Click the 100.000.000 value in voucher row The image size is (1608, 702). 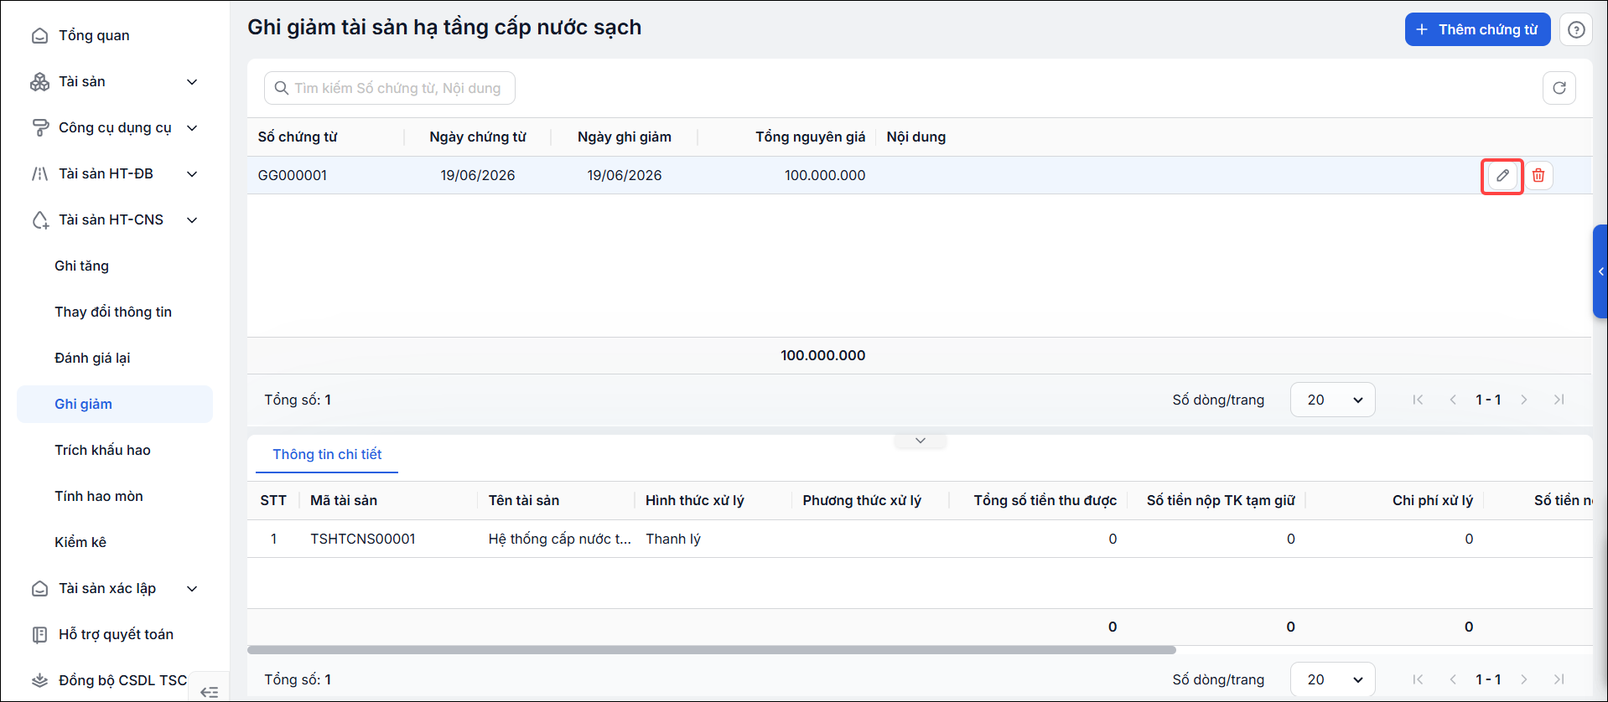point(825,176)
